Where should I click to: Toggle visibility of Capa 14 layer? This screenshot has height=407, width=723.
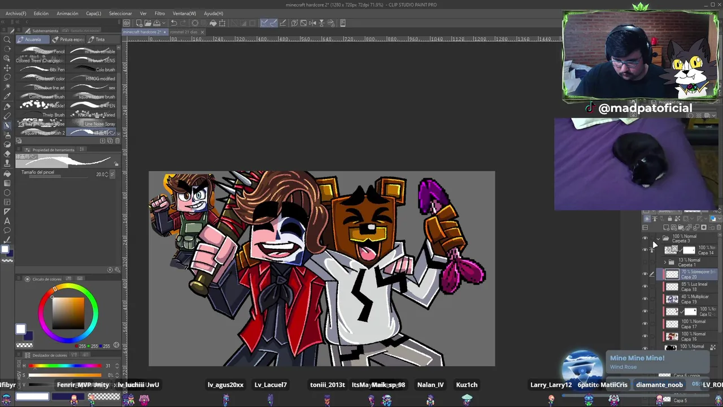coord(645,250)
